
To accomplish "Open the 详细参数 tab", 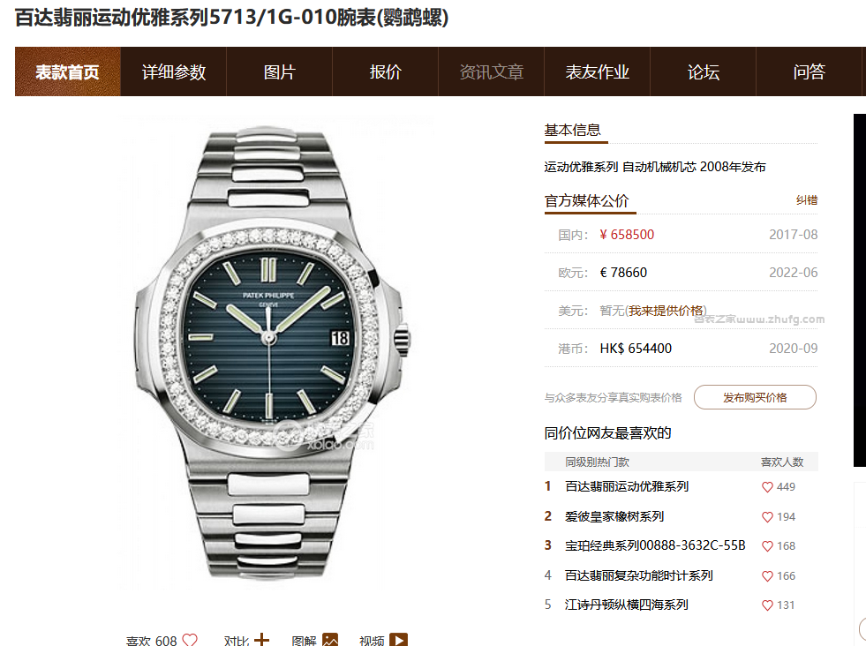I will pos(173,71).
